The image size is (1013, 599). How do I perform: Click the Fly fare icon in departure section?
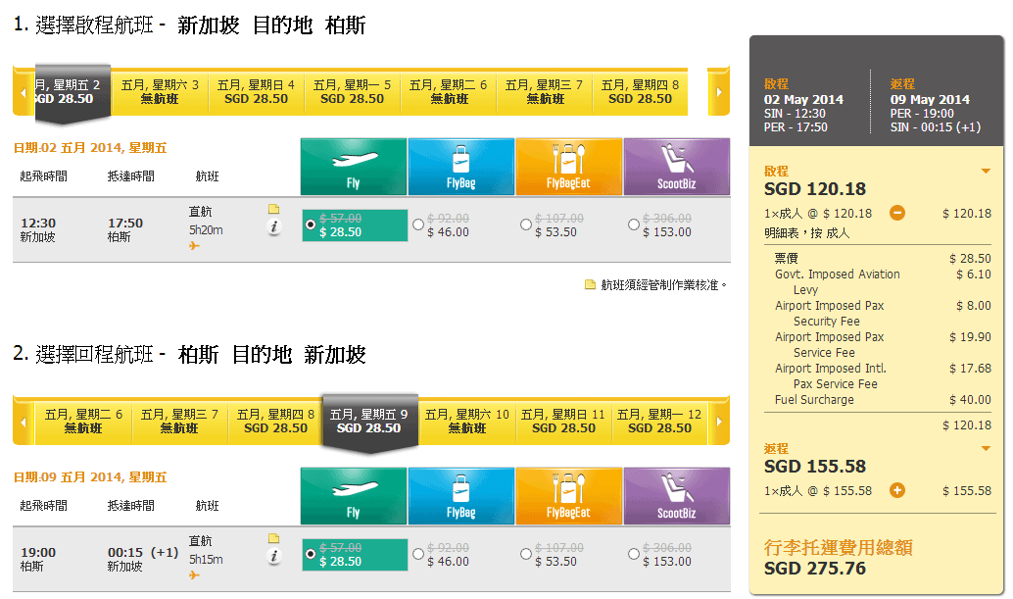353,166
